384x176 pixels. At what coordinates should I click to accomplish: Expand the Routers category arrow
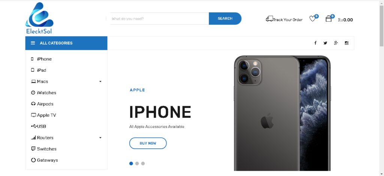100,138
